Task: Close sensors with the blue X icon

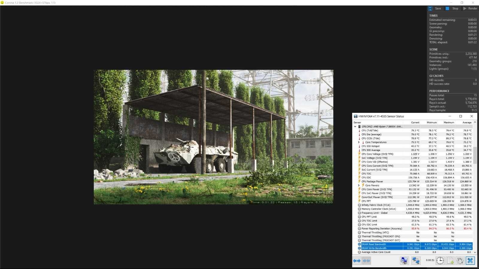Action: (x=470, y=261)
